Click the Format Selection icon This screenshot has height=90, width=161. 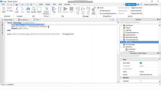(46, 9)
